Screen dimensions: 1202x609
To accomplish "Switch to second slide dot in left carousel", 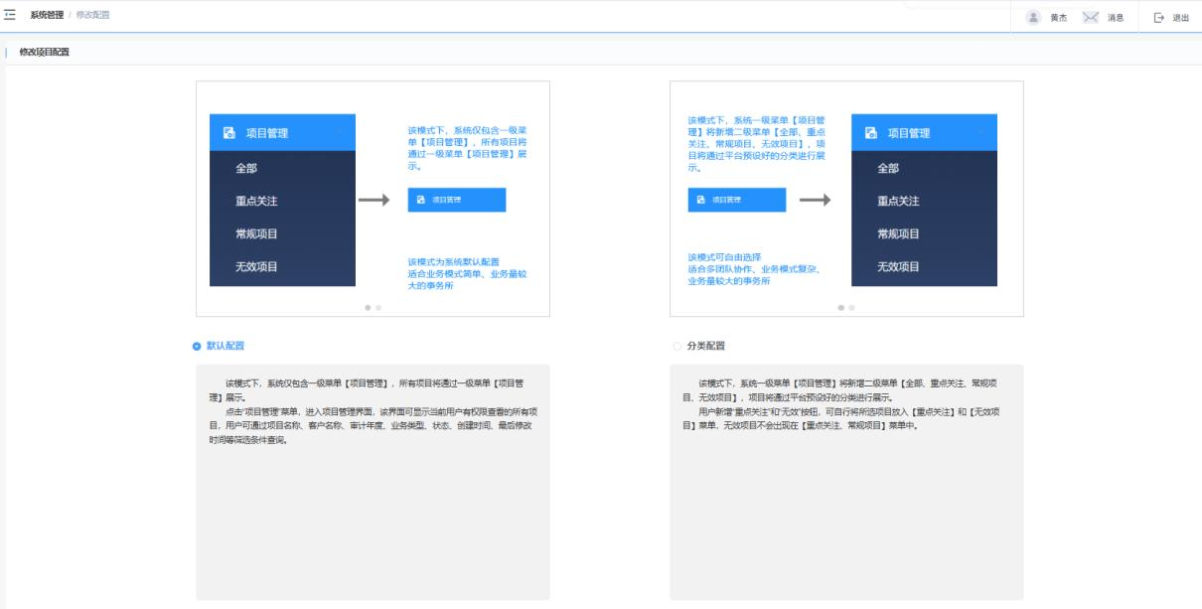I will 378,308.
